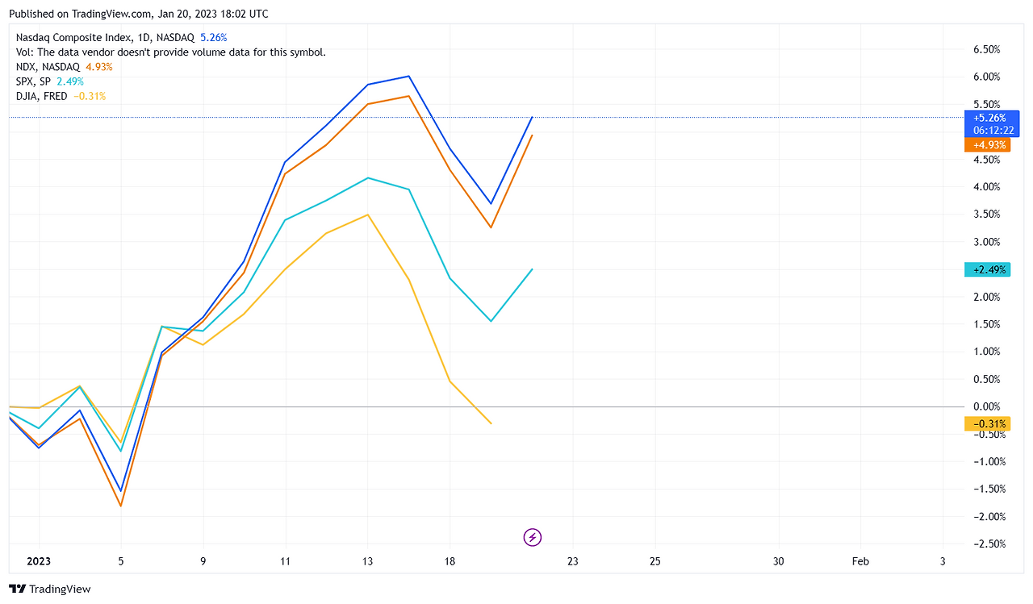Click the 'Feb' date-axis label
1033x604 pixels.
pyautogui.click(x=860, y=561)
